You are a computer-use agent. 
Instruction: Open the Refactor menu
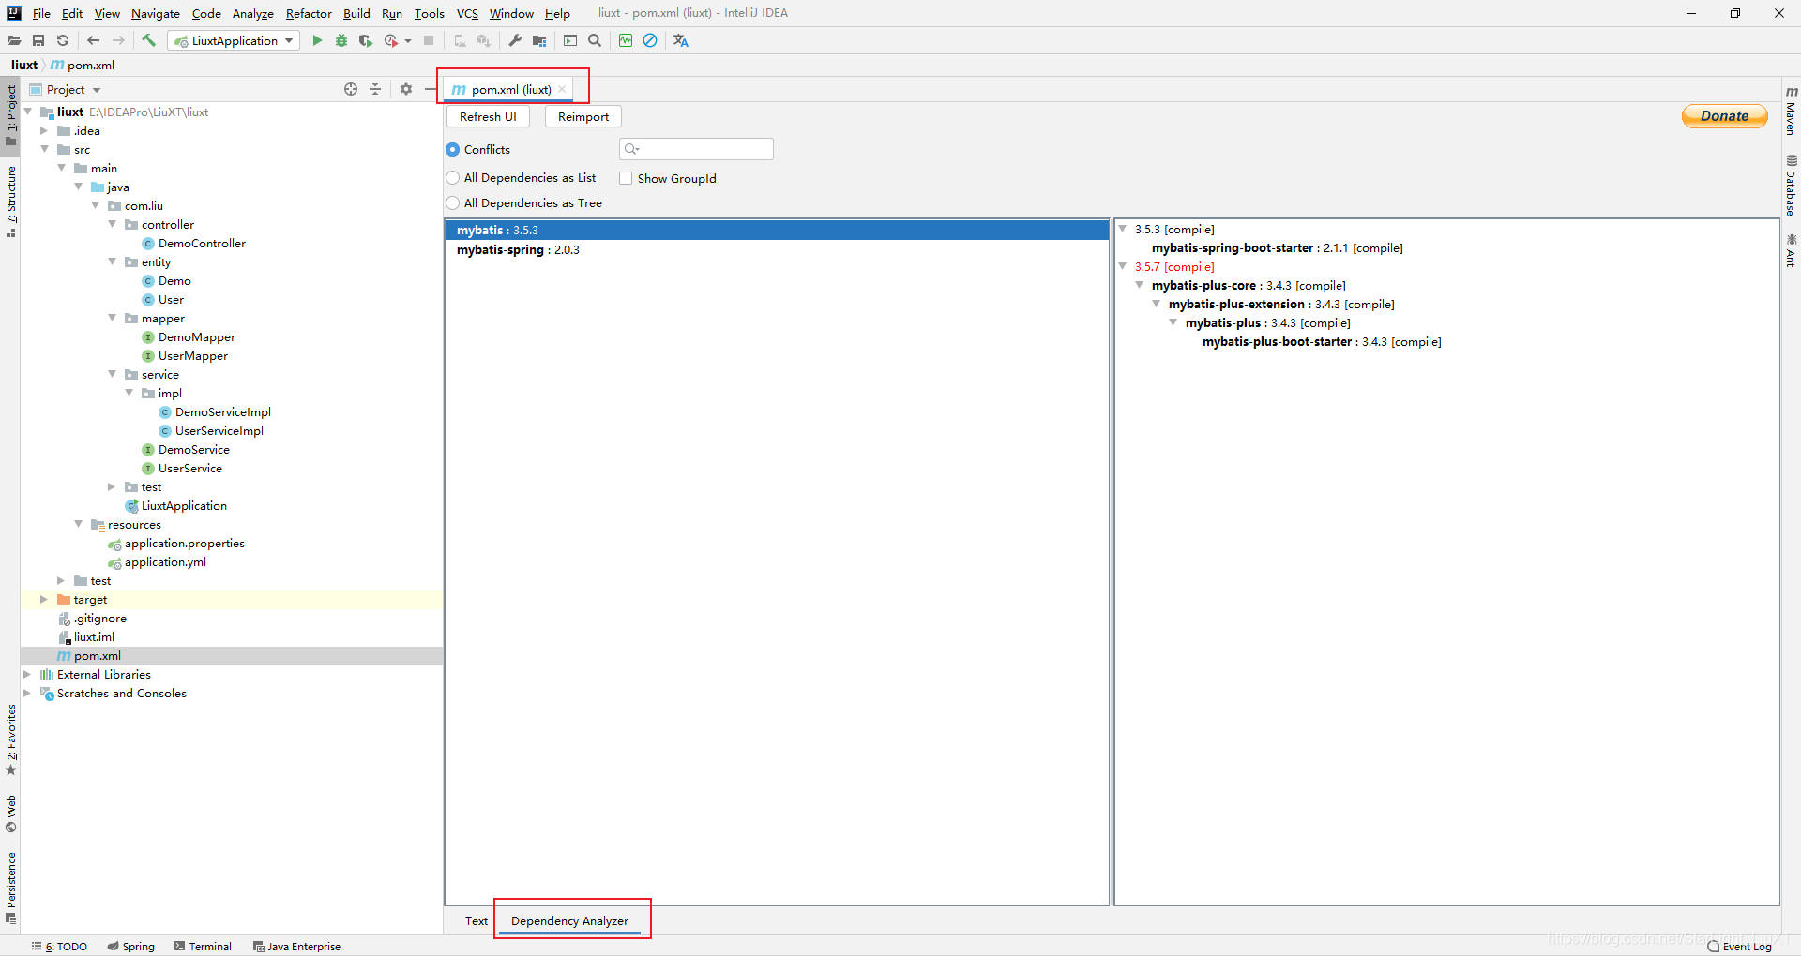point(309,13)
